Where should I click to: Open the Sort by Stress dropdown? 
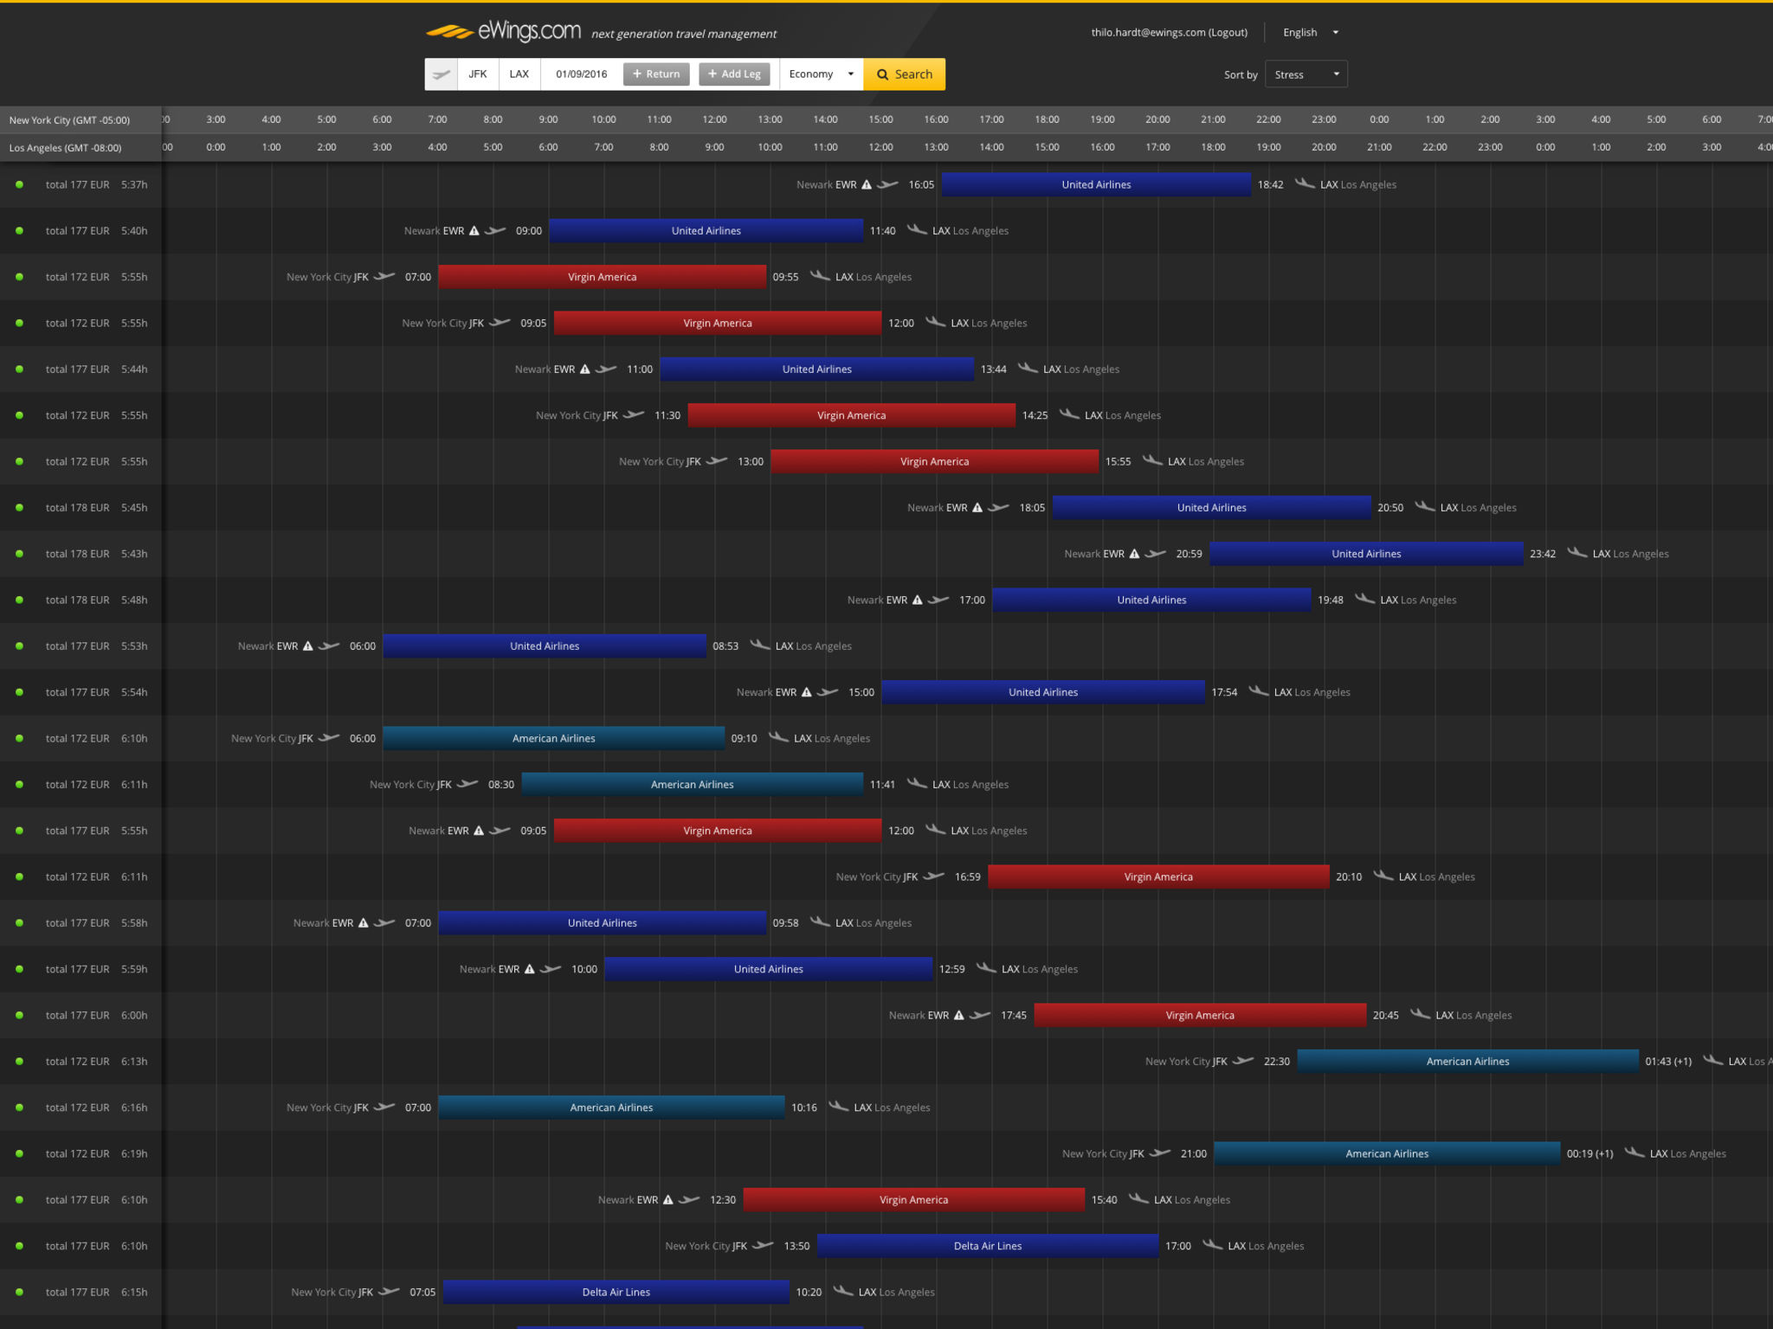pos(1306,74)
